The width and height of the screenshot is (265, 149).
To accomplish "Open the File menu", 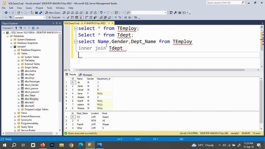I will (x=4, y=8).
